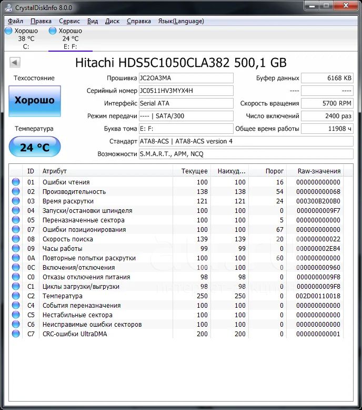
Task: Click the Текущее value 250 in Температура row
Action: [202, 296]
